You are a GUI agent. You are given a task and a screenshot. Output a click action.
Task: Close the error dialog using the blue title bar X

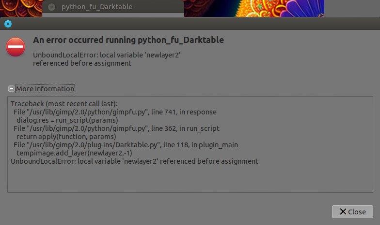8,24
